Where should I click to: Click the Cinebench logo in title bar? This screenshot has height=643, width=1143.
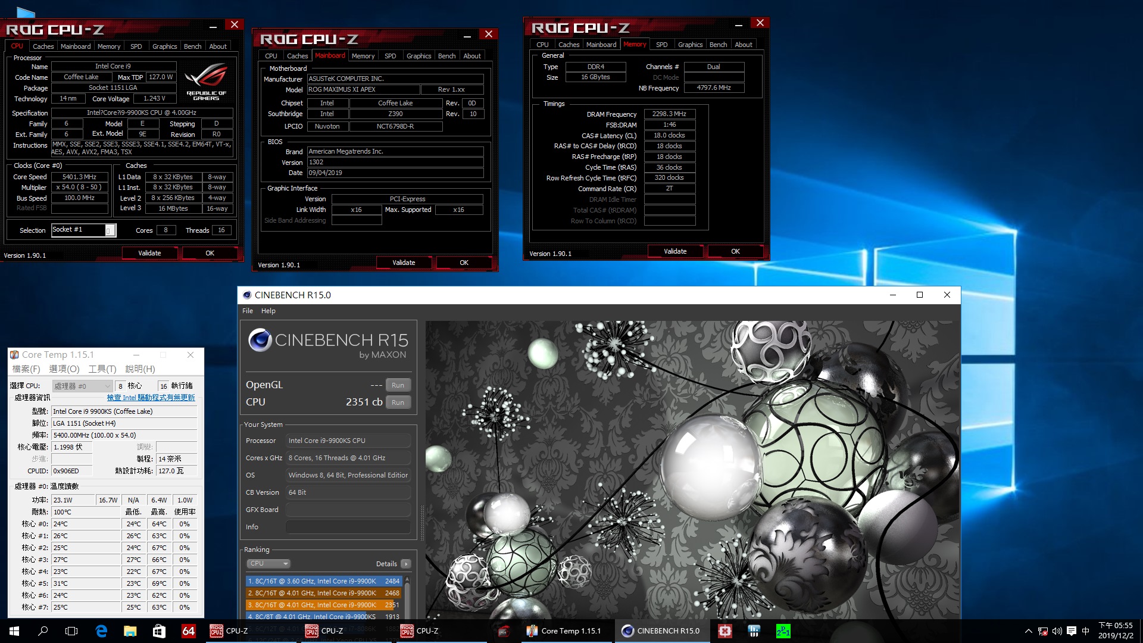tap(247, 295)
